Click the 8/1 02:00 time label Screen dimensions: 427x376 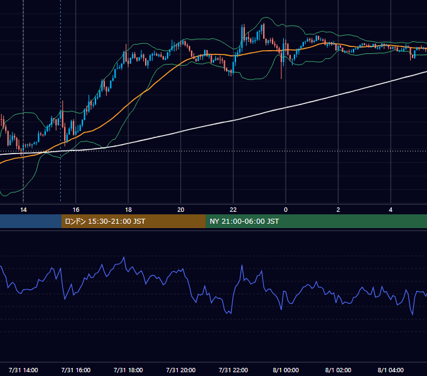coord(338,370)
